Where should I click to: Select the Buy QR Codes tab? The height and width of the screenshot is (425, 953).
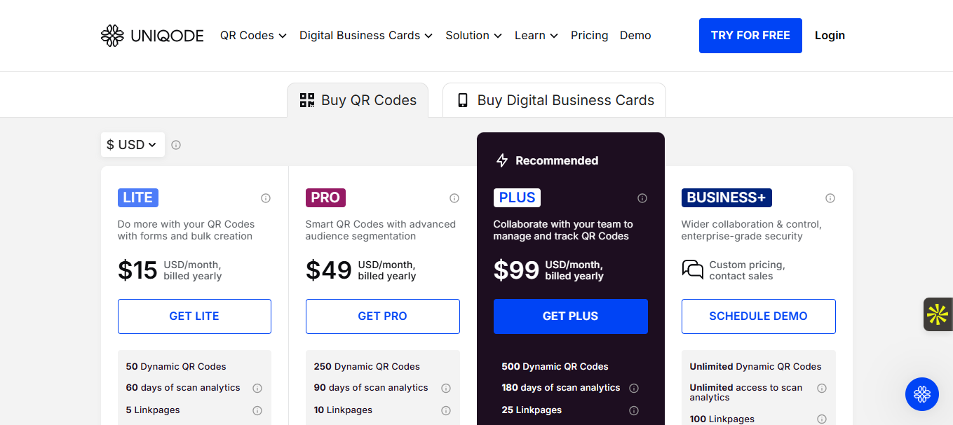[x=358, y=100]
